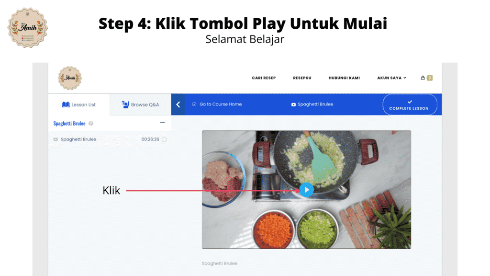This screenshot has width=490, height=276.
Task: Open the Resepku menu item
Action: click(302, 78)
